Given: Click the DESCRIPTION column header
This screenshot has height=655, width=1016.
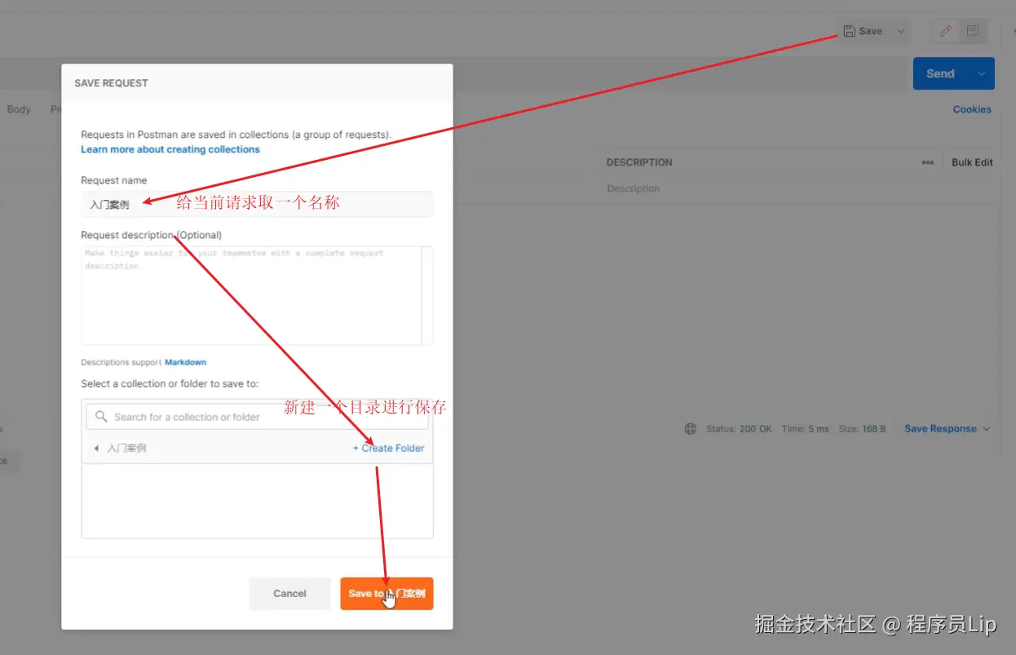Looking at the screenshot, I should click(639, 162).
